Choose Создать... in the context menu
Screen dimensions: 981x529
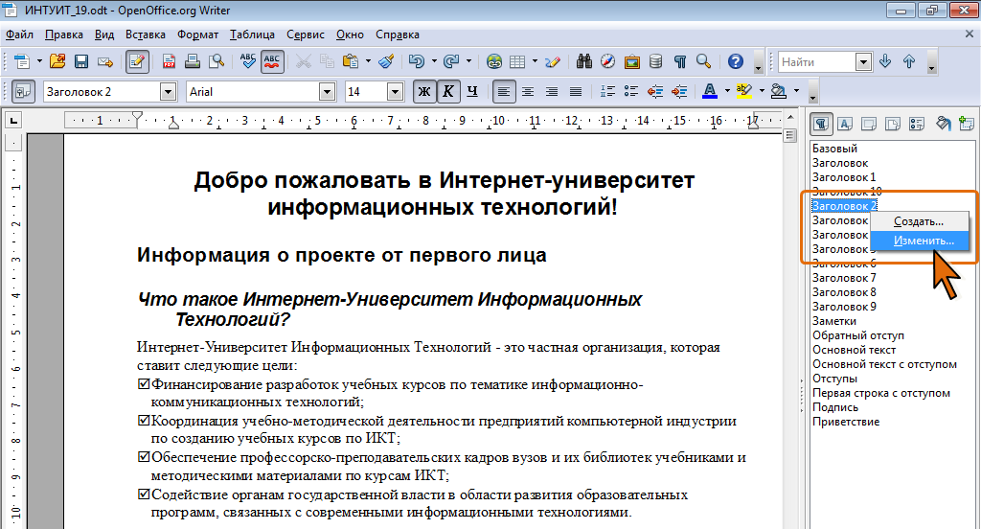(x=920, y=221)
